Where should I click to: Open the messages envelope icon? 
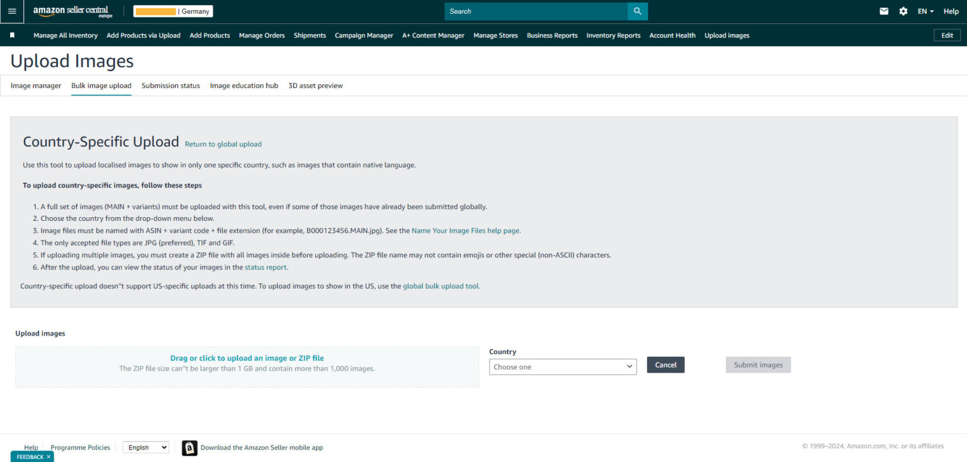(884, 11)
